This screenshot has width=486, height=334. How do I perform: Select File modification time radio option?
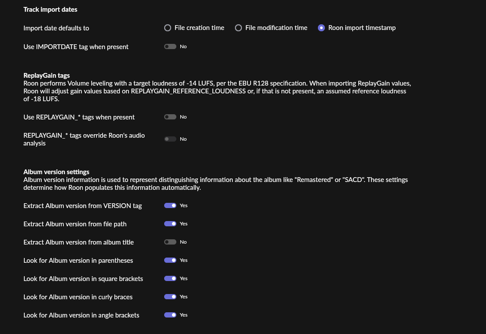[x=238, y=28]
